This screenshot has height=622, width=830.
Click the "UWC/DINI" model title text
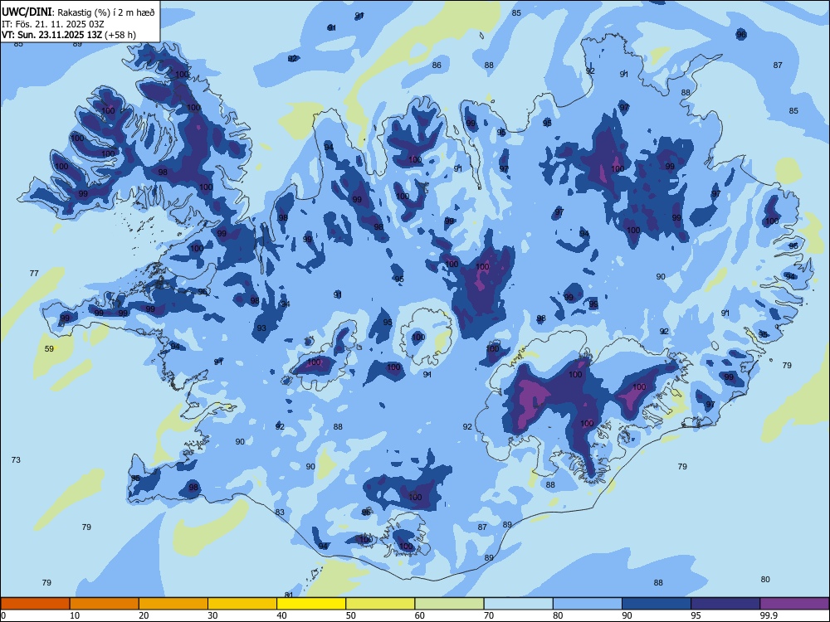(27, 12)
